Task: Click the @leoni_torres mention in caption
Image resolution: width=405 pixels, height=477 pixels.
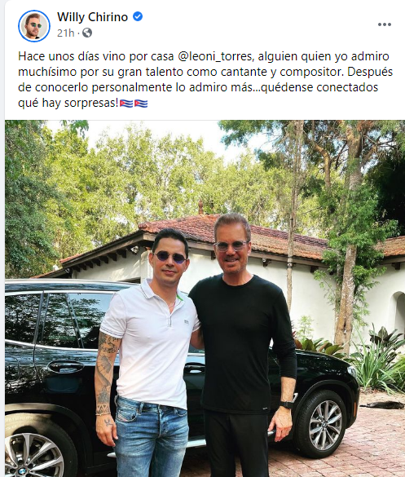Action: [214, 56]
